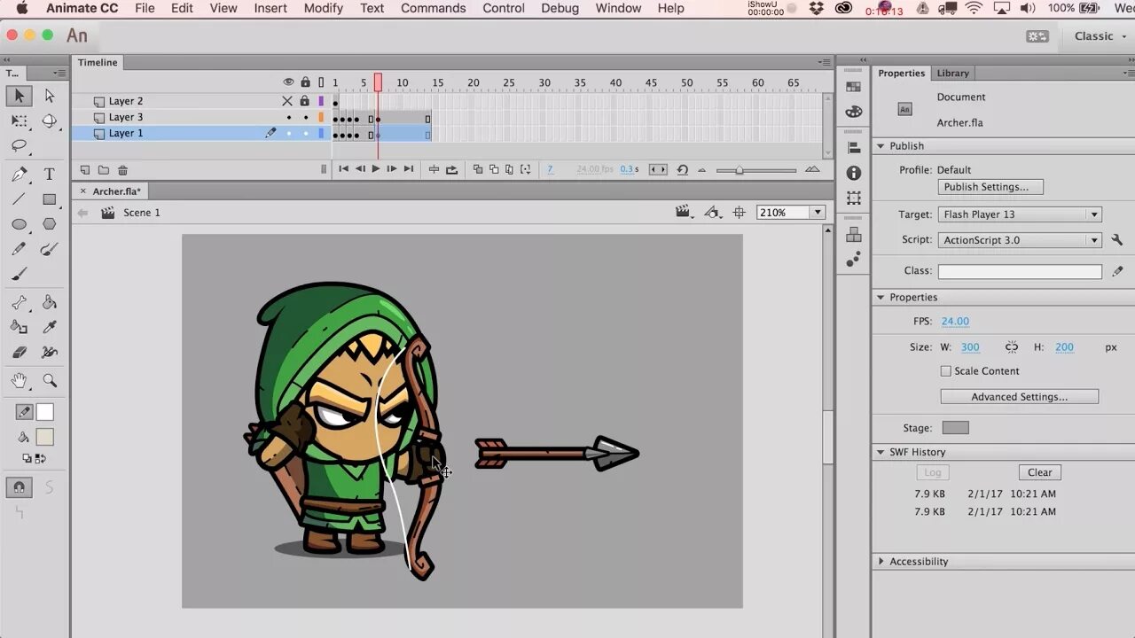Open the Modify menu
1135x638 pixels.
[x=323, y=8]
